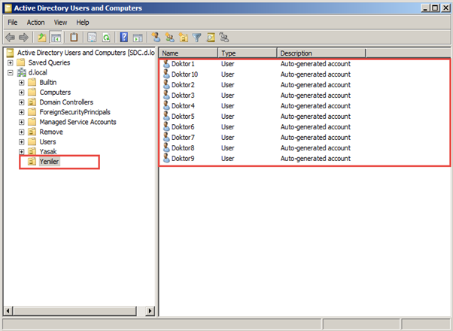Select user Doktor8 in the list
The width and height of the screenshot is (453, 331).
pyautogui.click(x=183, y=147)
